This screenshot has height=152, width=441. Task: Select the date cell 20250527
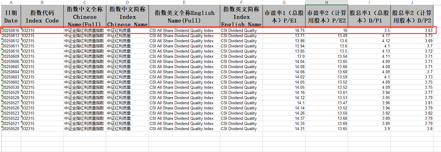coord(11,103)
